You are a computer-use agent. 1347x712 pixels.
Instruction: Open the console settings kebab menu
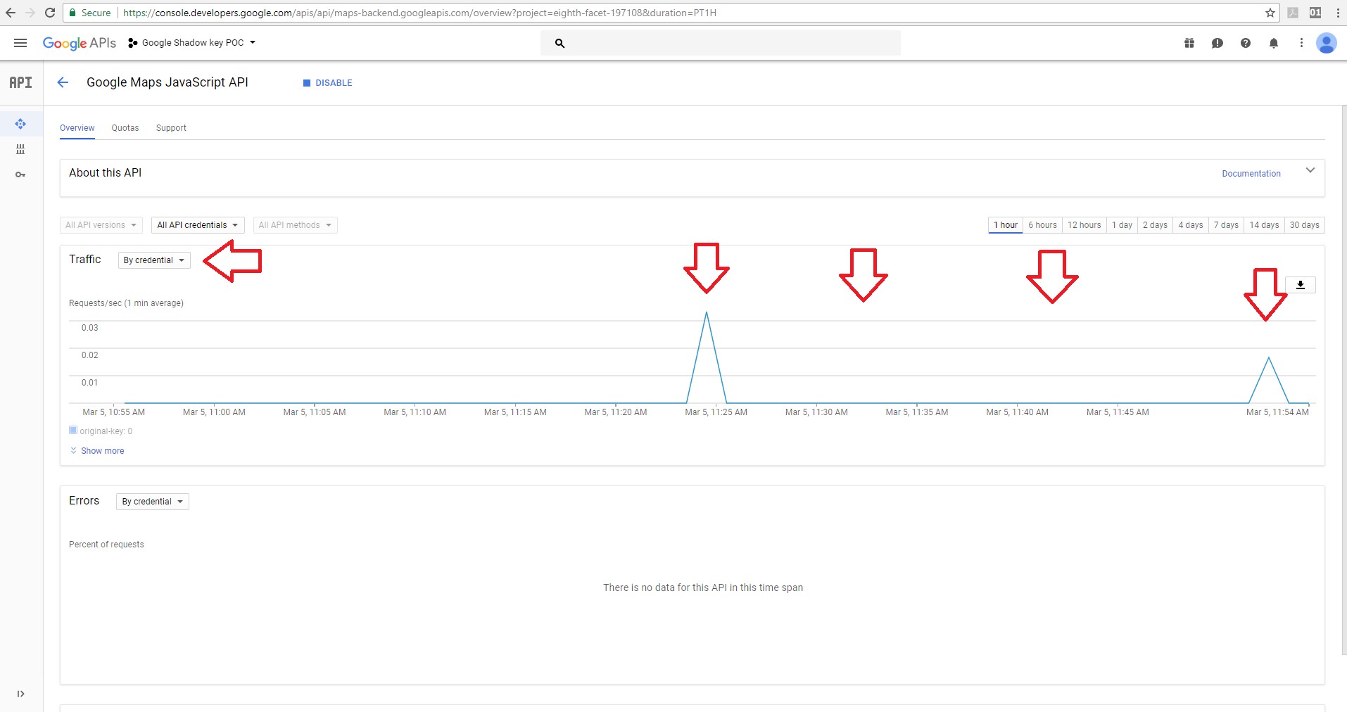[1301, 43]
